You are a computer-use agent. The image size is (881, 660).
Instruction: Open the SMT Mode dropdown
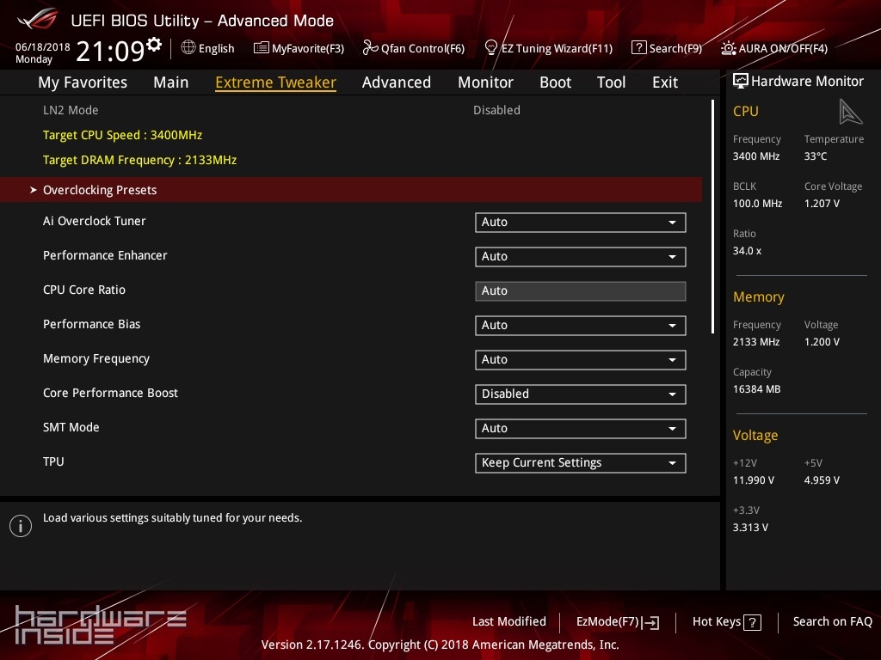pyautogui.click(x=581, y=428)
